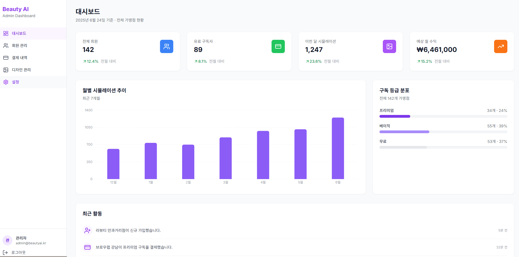Click the admin@beautyai.kr email
Viewport: 519px width, 257px height.
31,243
